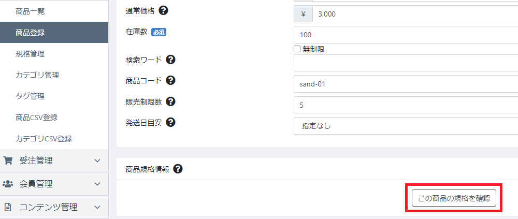
Task: Expand the コンテンツ管理 menu chevron
Action: pos(97,208)
